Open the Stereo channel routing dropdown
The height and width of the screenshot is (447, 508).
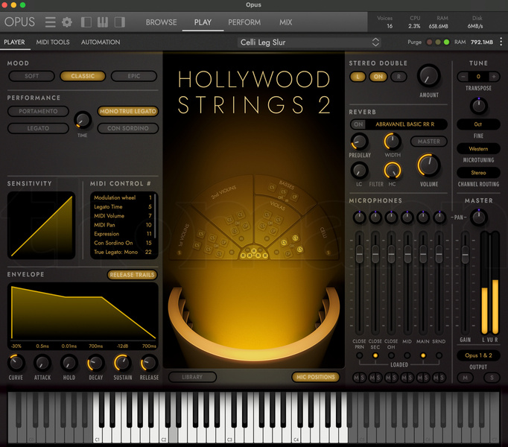(x=478, y=173)
